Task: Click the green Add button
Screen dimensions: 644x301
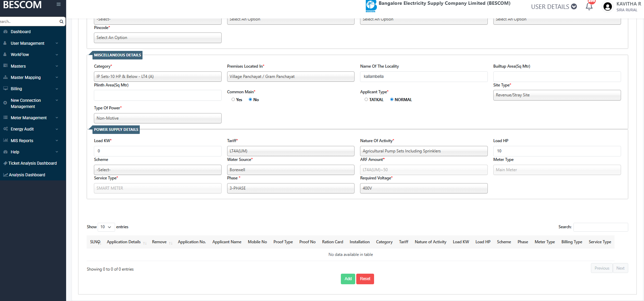Action: click(348, 279)
